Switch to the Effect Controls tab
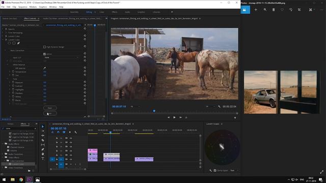The width and height of the screenshot is (326, 183). tap(30, 18)
